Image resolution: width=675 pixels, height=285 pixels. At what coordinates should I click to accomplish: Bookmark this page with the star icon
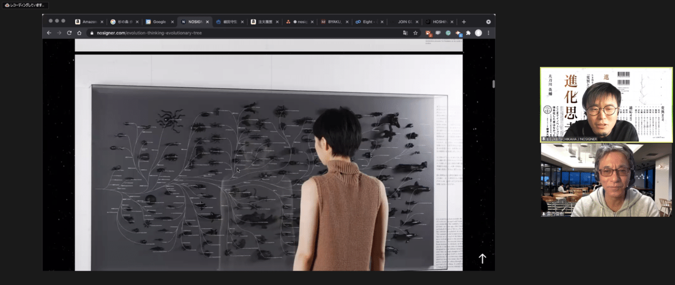pyautogui.click(x=416, y=33)
